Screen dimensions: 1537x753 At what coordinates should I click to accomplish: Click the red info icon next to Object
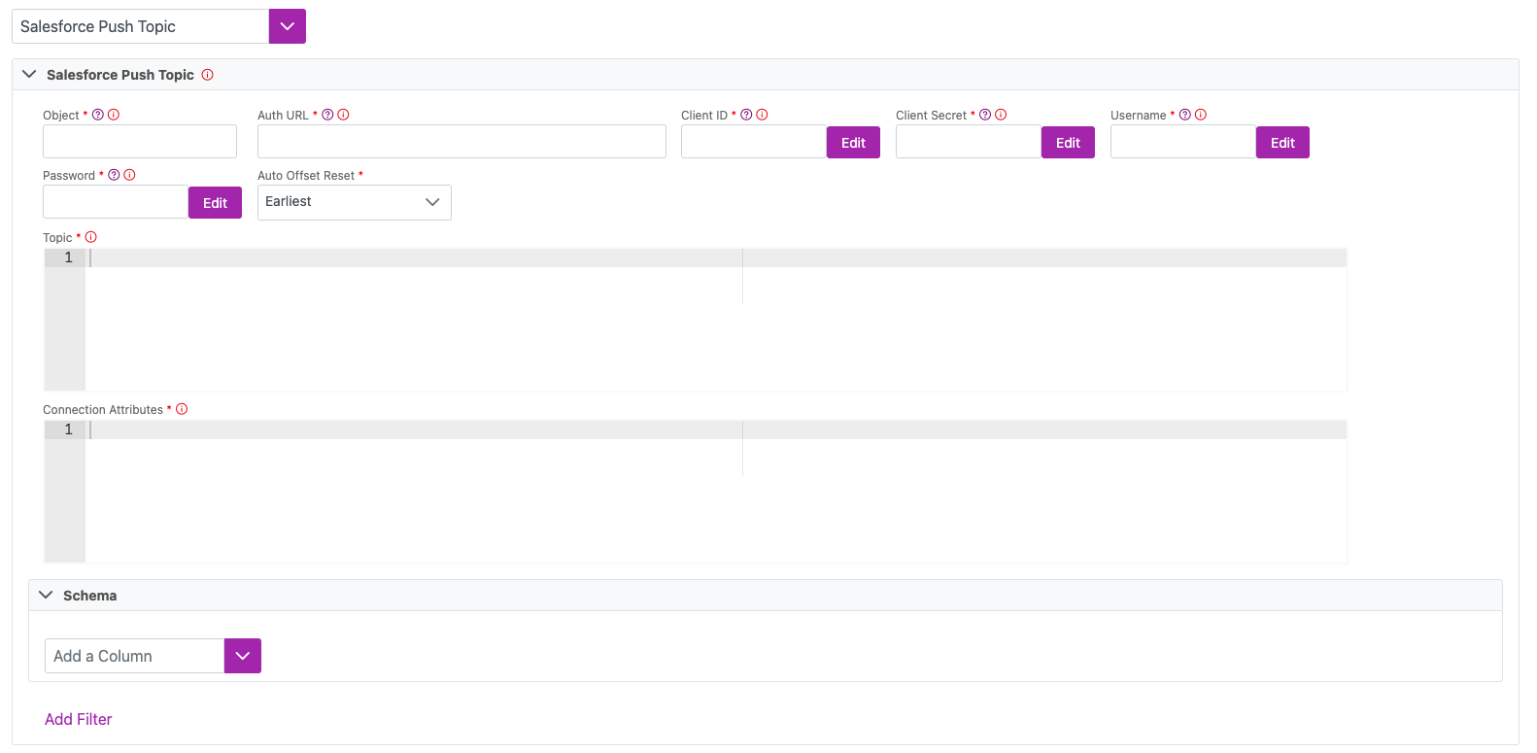114,115
